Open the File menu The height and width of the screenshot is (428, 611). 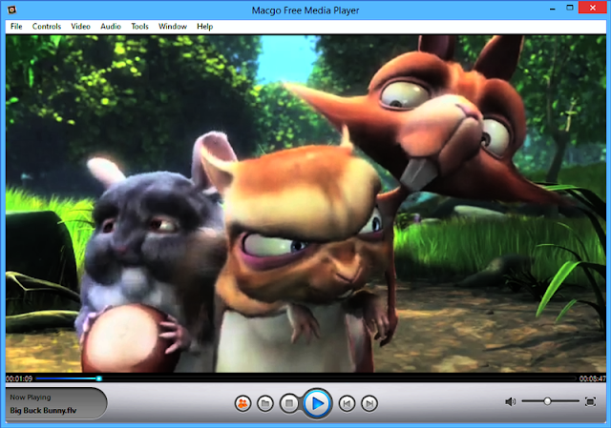click(16, 27)
